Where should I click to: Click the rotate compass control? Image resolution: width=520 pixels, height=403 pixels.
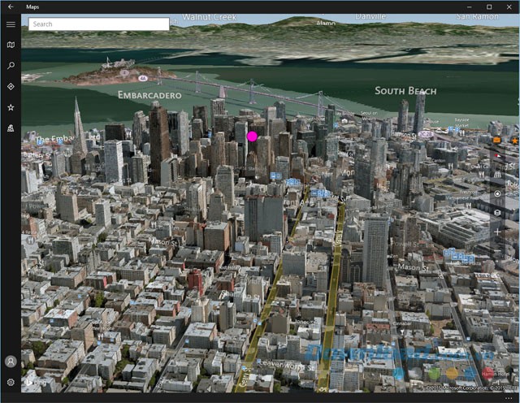(497, 155)
